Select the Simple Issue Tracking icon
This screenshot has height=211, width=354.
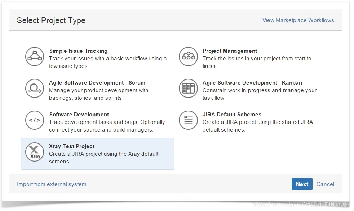click(35, 57)
